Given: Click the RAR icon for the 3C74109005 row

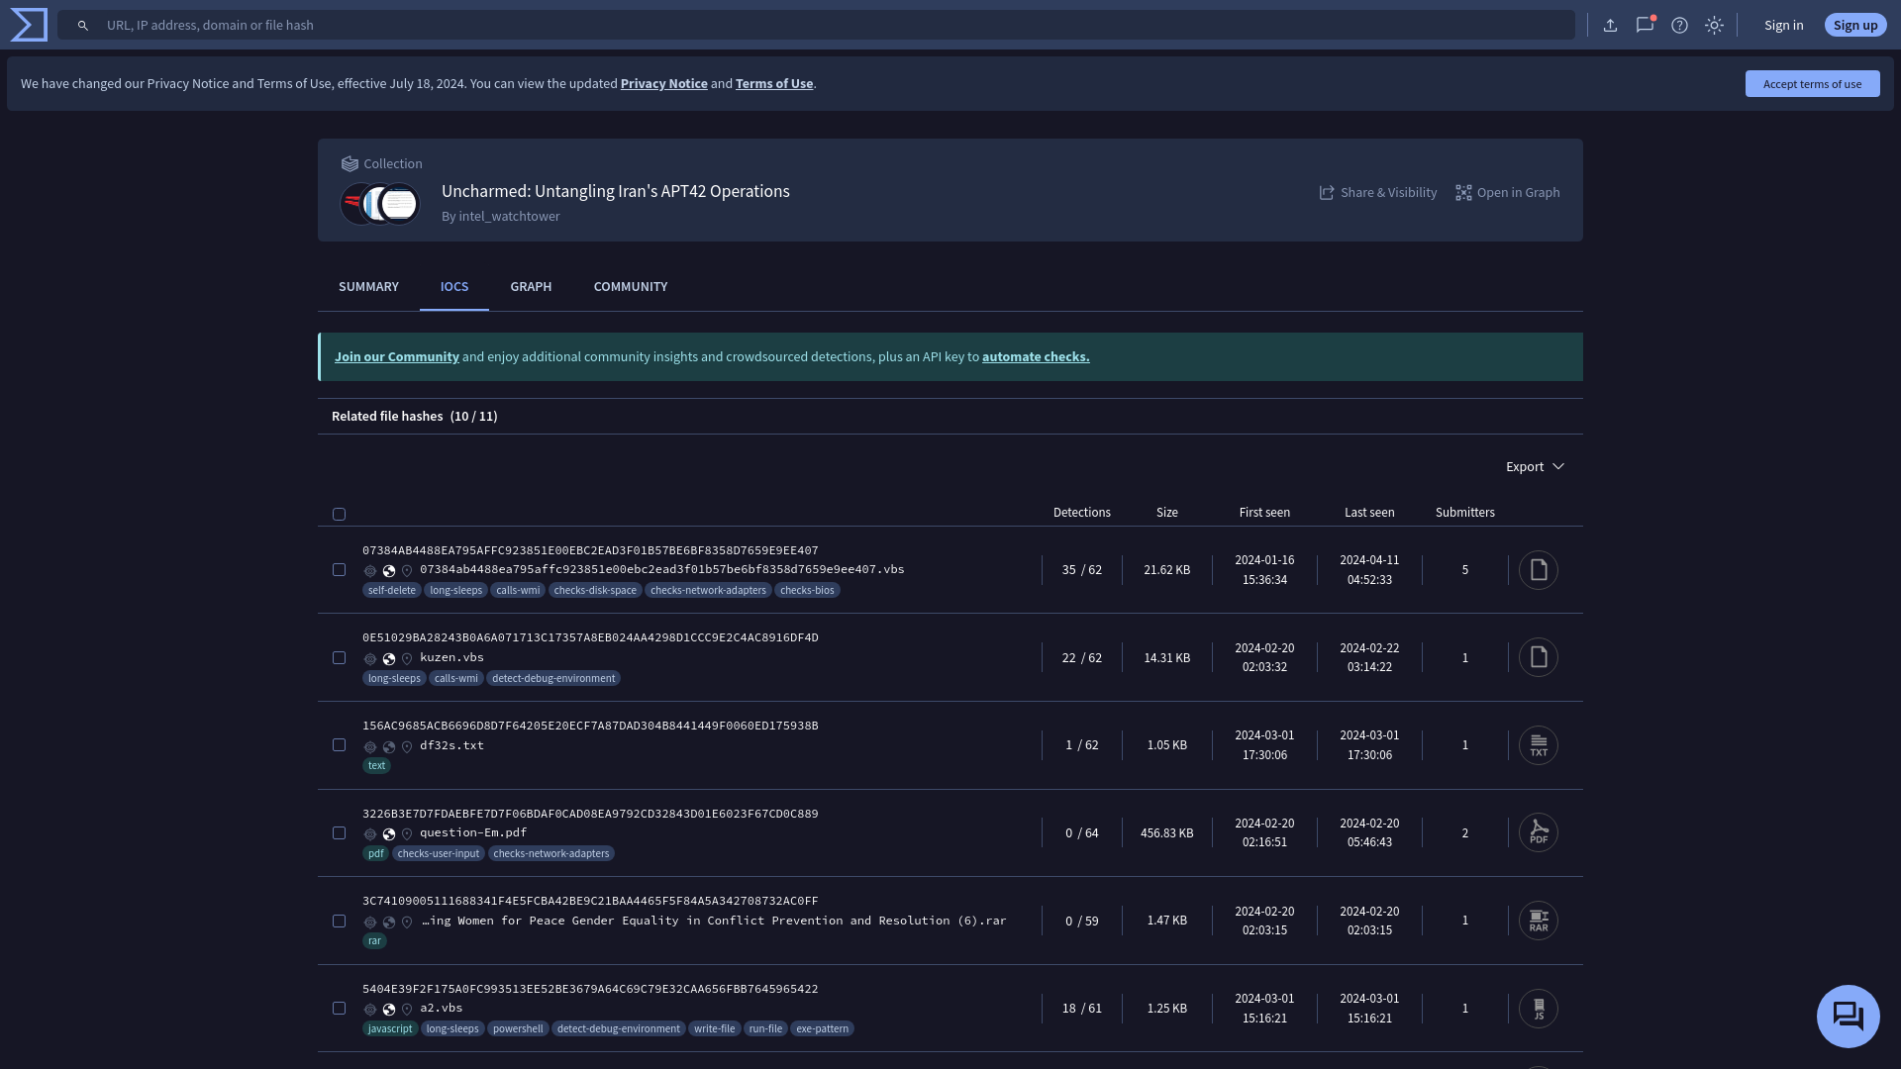Looking at the screenshot, I should pyautogui.click(x=1539, y=921).
